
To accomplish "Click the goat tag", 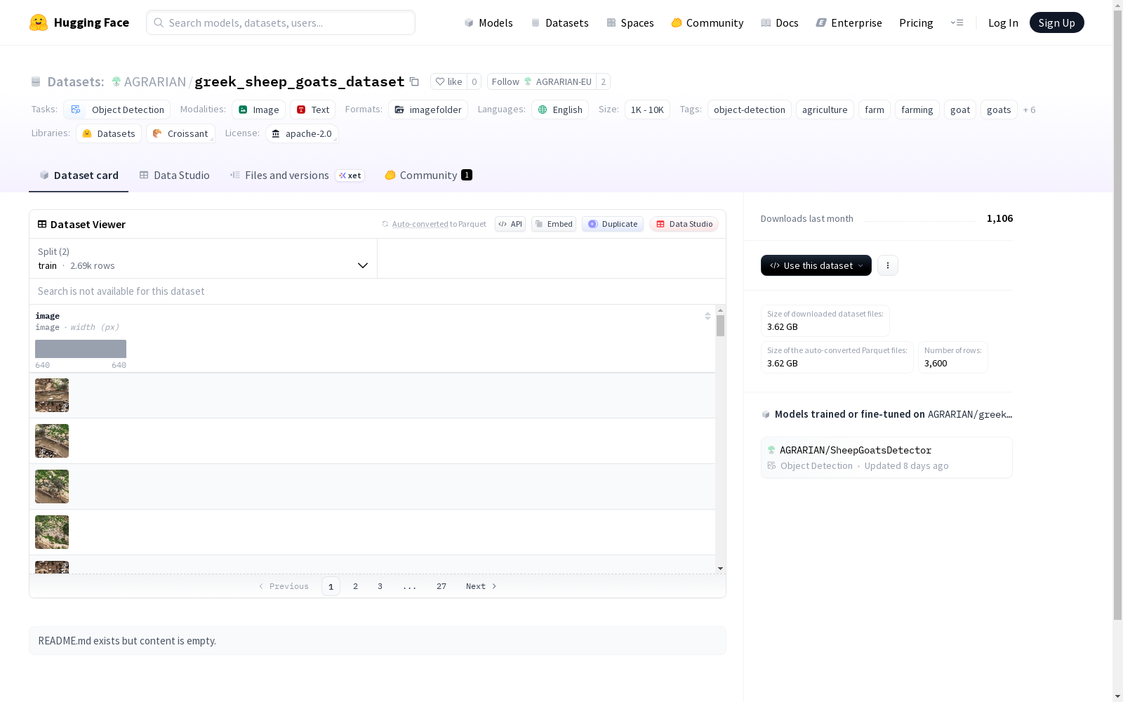I will click(959, 110).
